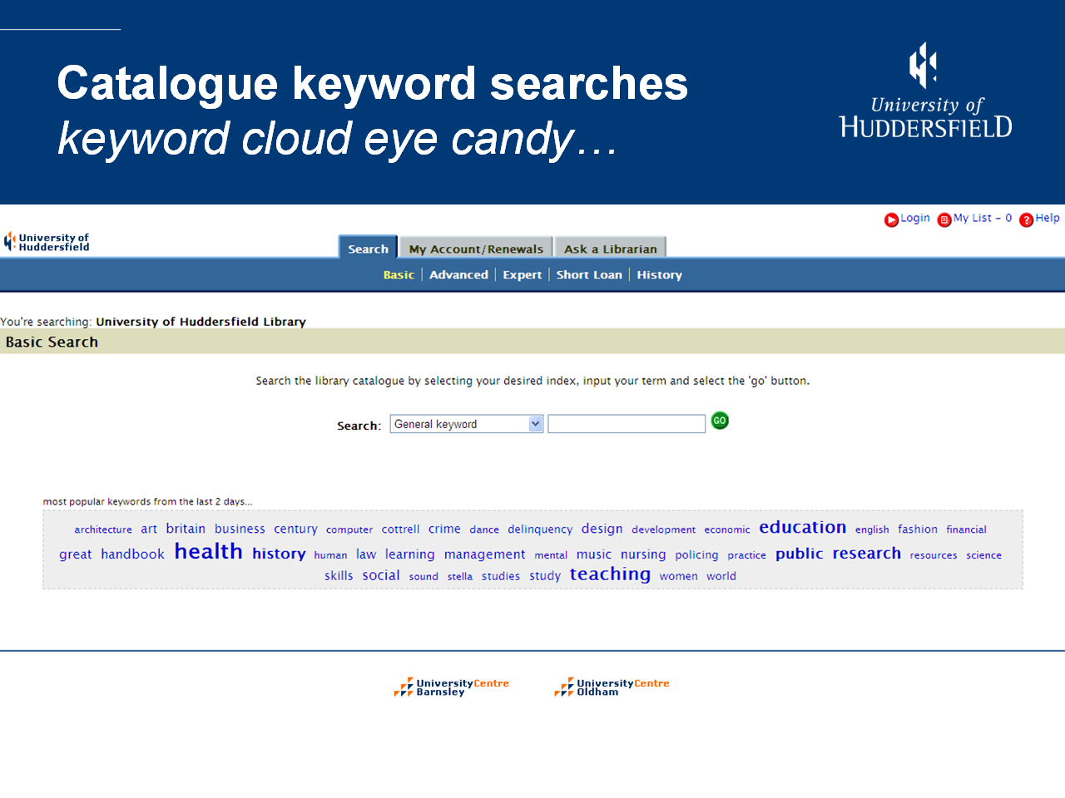Select the 'education' keyword link

coord(802,528)
